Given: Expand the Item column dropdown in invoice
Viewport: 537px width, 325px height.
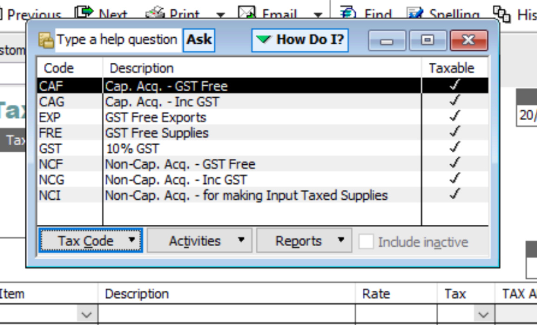Looking at the screenshot, I should click(86, 314).
